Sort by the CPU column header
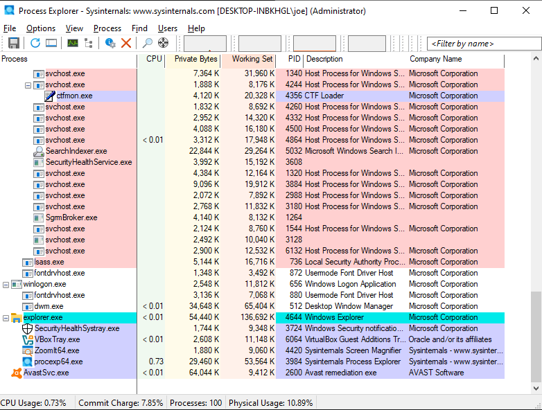This screenshot has height=410, width=542. pos(151,59)
